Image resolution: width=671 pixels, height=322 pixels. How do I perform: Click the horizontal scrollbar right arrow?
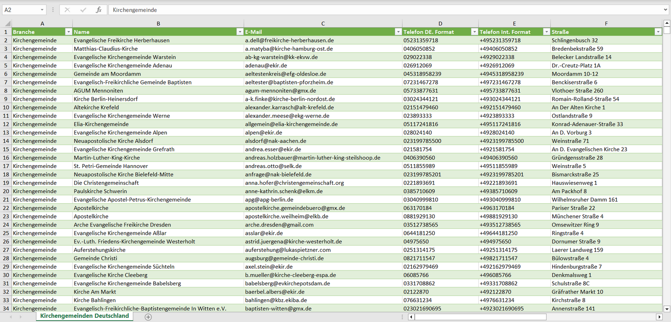[x=658, y=317]
